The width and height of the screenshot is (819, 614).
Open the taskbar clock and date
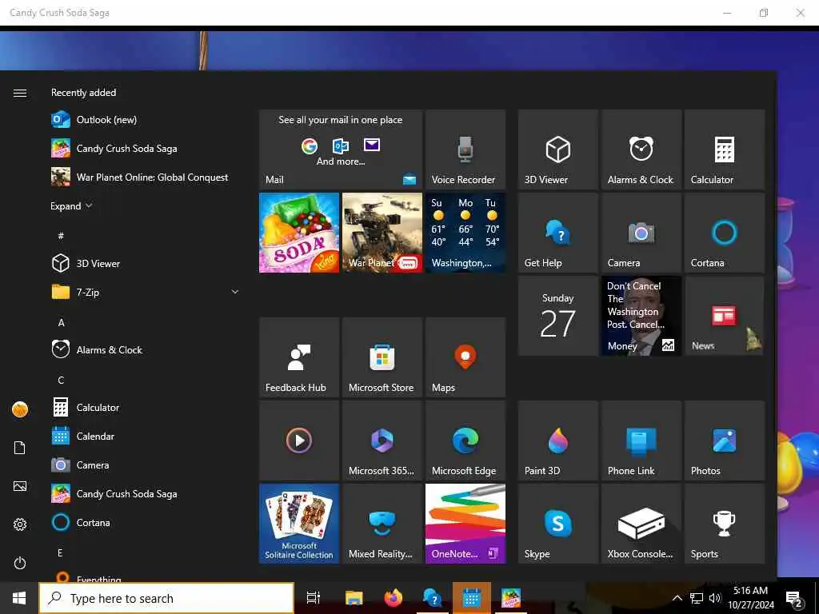click(751, 598)
